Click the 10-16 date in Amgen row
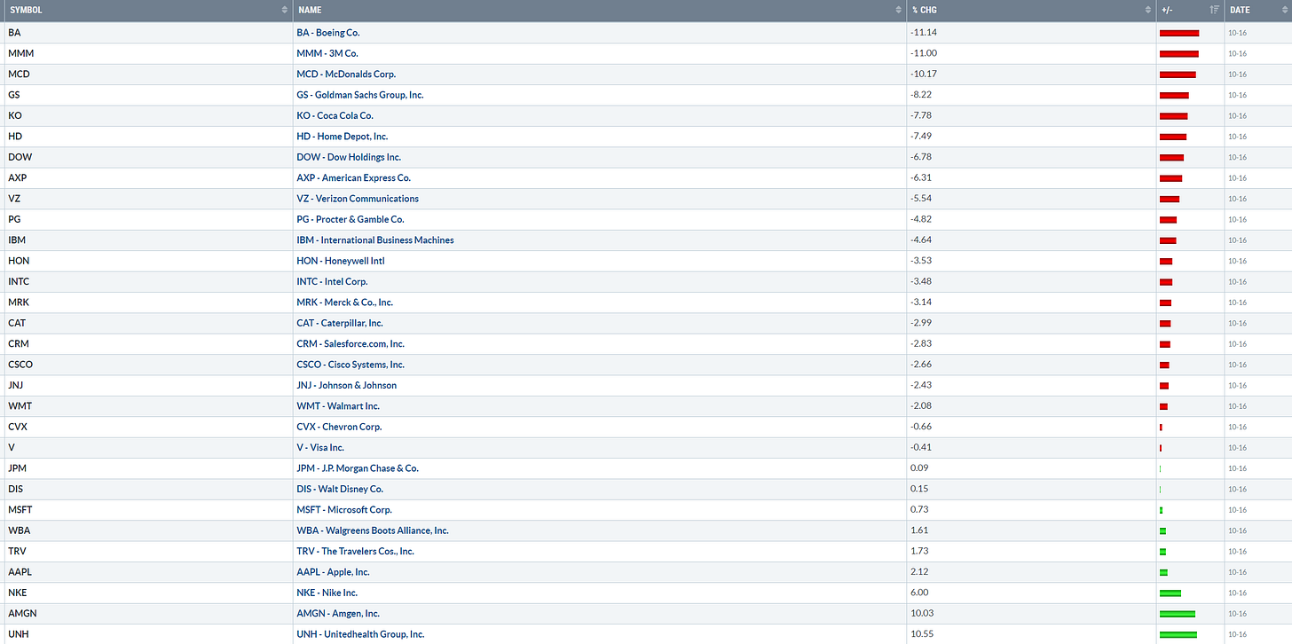 1237,614
